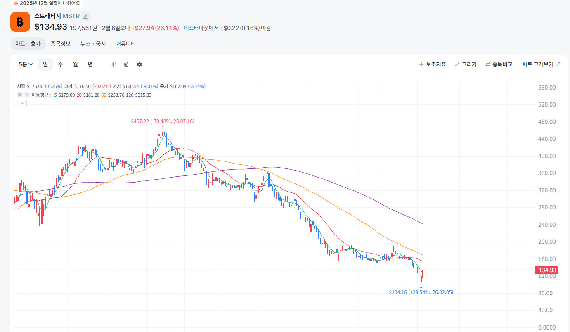The width and height of the screenshot is (570, 332).
Task: Open the 2025년 12월 실적 announcement banner
Action: pos(47,3)
